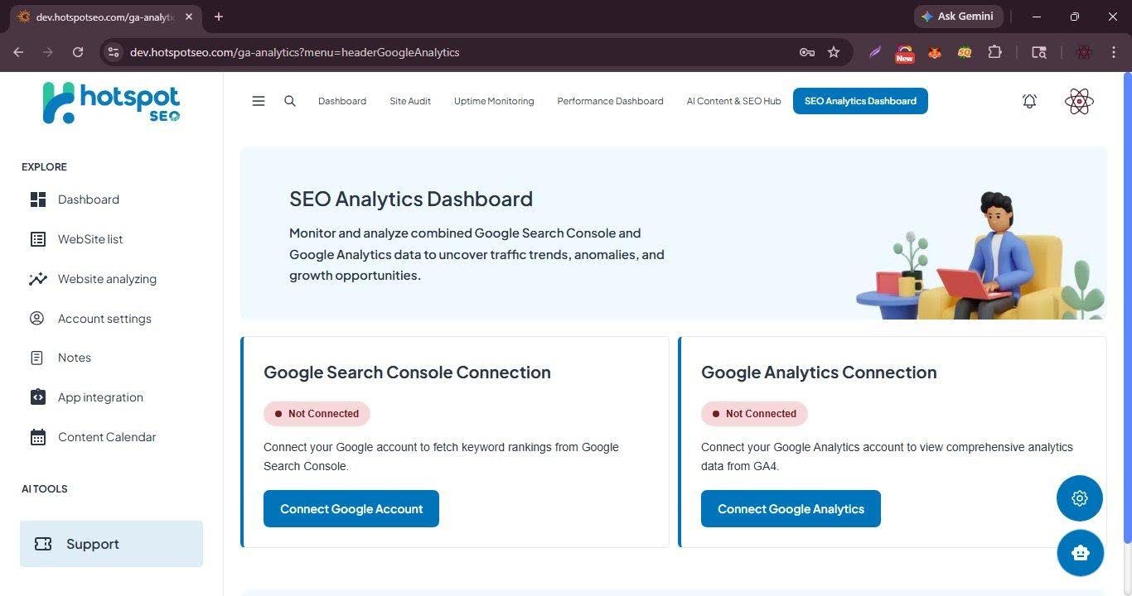Click Connect Google Analytics button

click(791, 509)
